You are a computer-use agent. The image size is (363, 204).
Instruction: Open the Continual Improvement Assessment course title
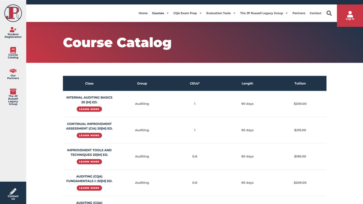(x=89, y=126)
